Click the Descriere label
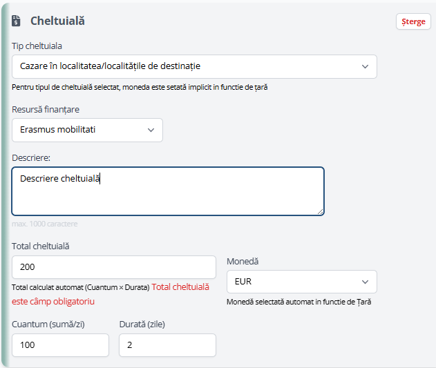 pos(31,158)
